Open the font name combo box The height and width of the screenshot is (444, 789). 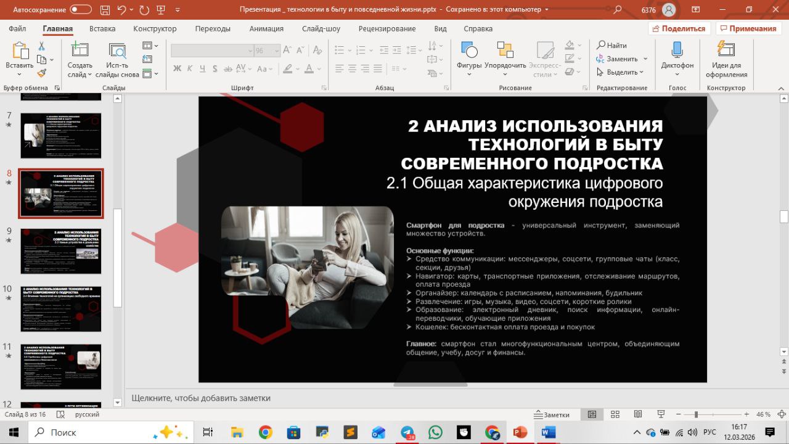tap(213, 51)
